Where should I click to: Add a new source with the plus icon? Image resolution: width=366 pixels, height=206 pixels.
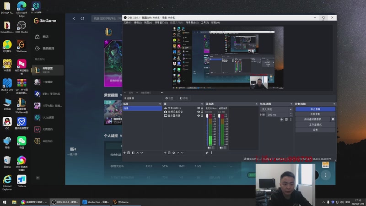point(165,153)
